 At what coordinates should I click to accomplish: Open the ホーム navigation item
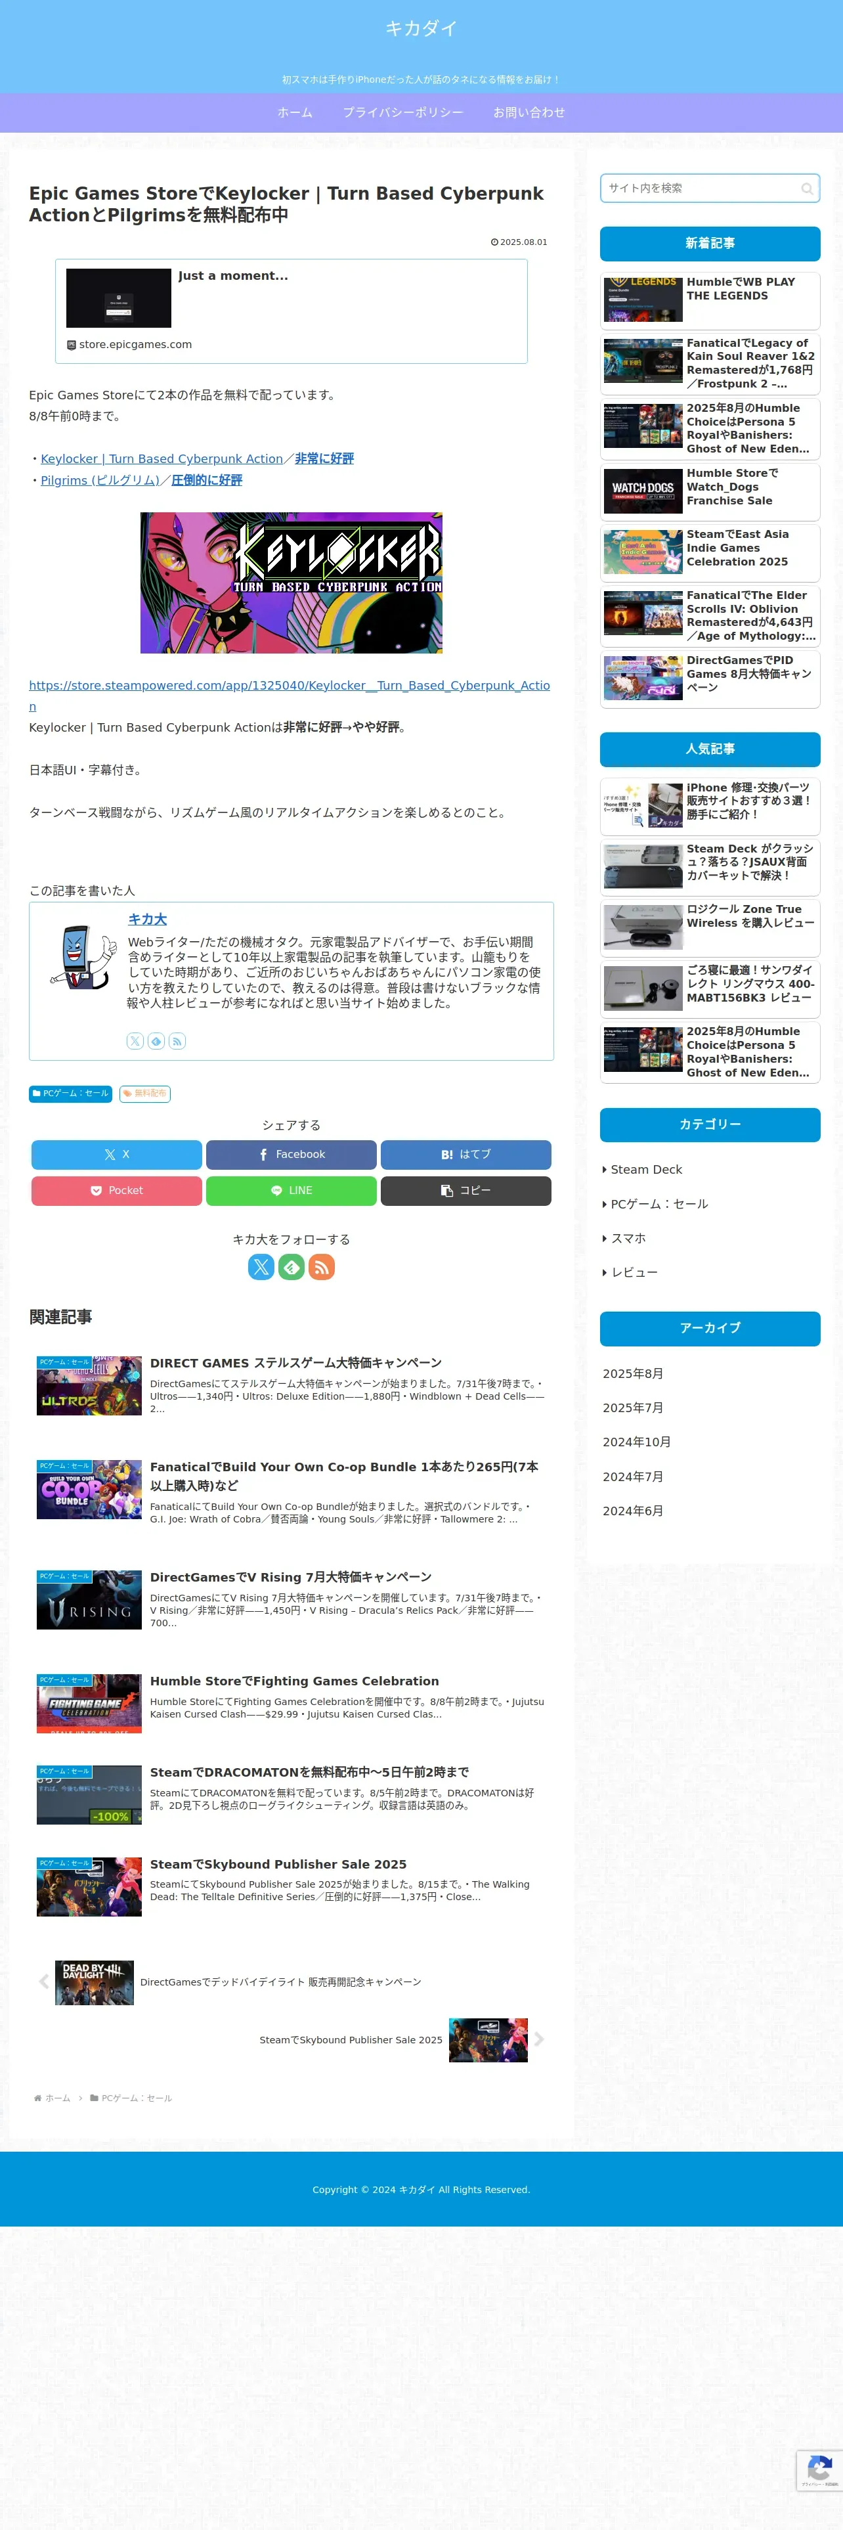pos(295,113)
